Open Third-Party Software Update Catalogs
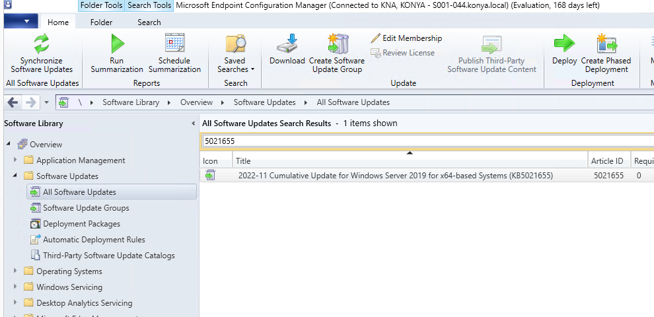Screen dimensions: 654x317 (109, 256)
